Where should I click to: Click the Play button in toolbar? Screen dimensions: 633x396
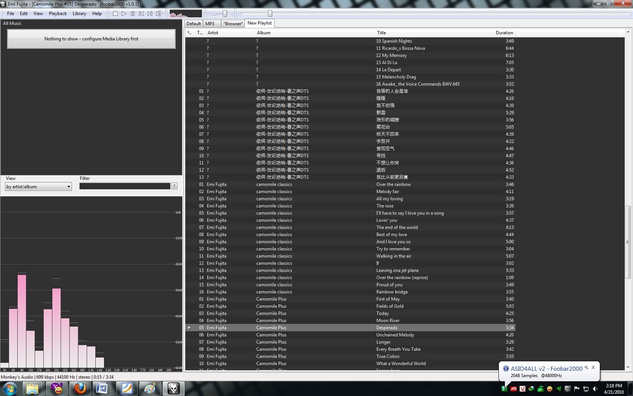click(124, 14)
